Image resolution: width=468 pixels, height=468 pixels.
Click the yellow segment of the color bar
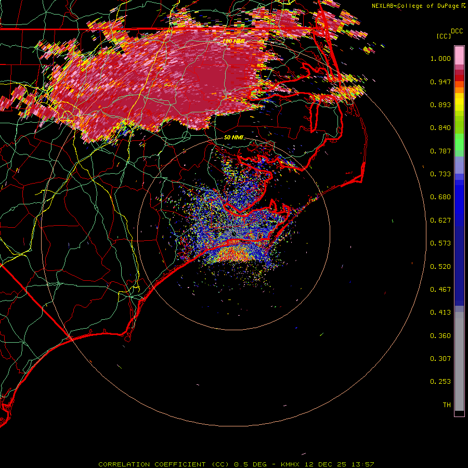459,102
